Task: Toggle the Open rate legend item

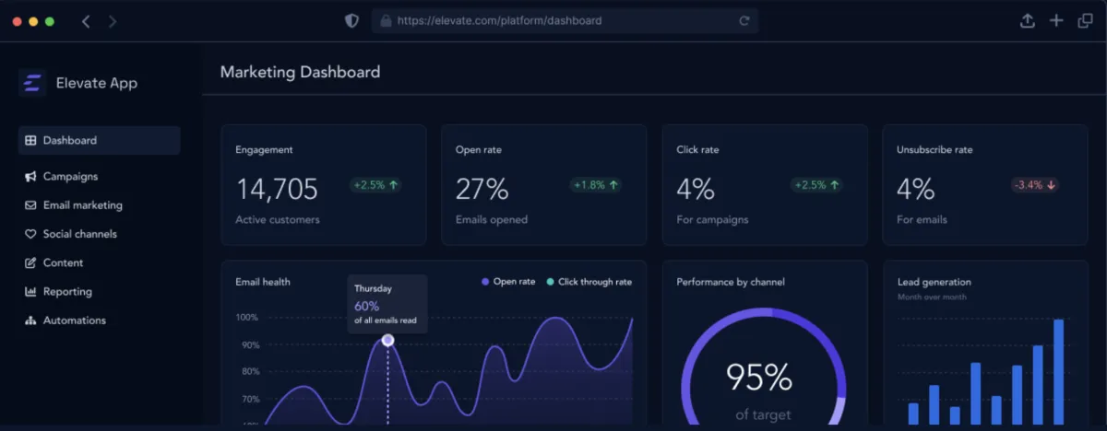Action: 508,282
